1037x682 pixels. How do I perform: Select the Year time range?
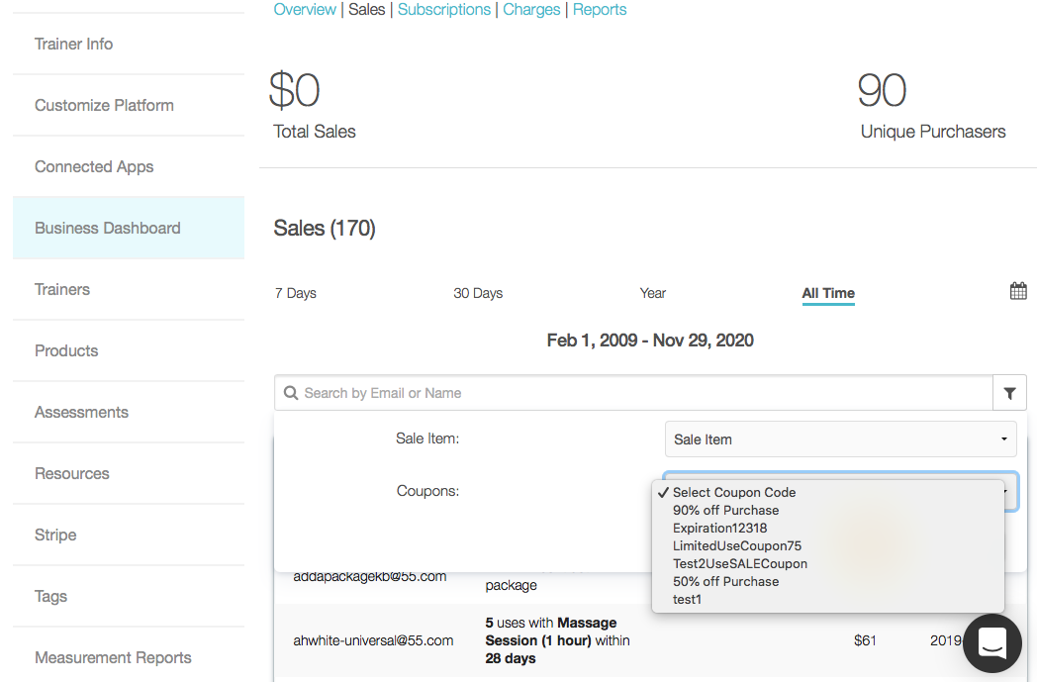(x=653, y=293)
